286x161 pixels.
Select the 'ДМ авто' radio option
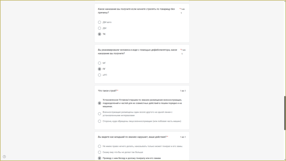[x=100, y=22]
